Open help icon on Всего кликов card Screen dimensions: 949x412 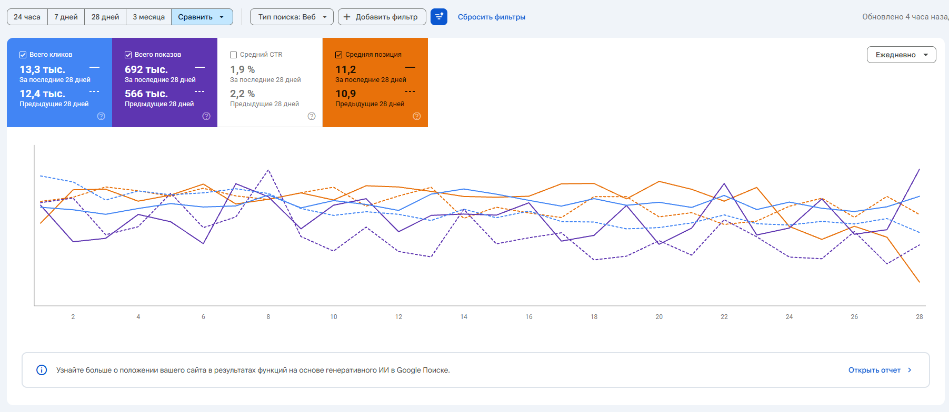[101, 116]
